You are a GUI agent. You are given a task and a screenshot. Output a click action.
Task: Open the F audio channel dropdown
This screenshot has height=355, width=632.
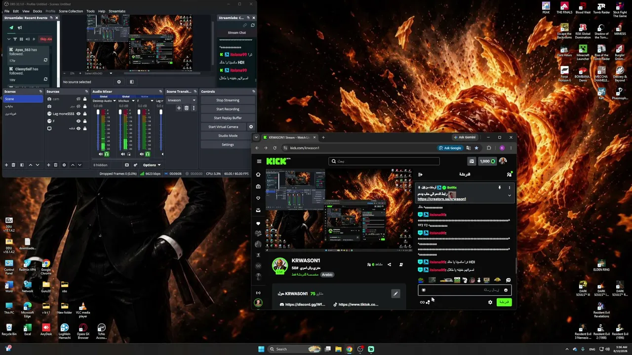coord(152,101)
